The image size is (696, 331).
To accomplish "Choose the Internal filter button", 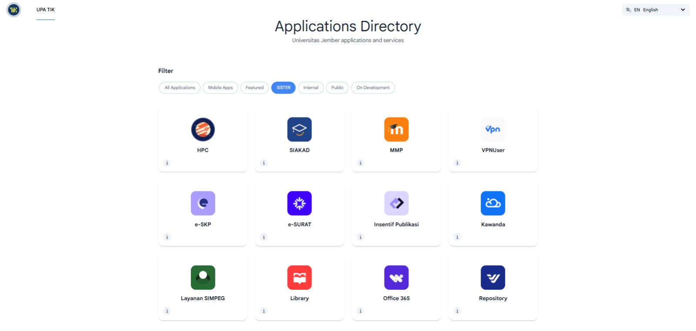I will point(311,88).
